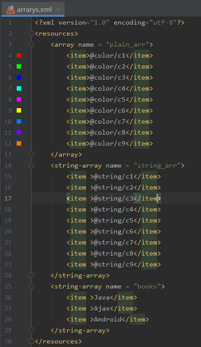The image size is (201, 347).
Task: Open light blue color swatch on line 10
Action: tap(19, 121)
